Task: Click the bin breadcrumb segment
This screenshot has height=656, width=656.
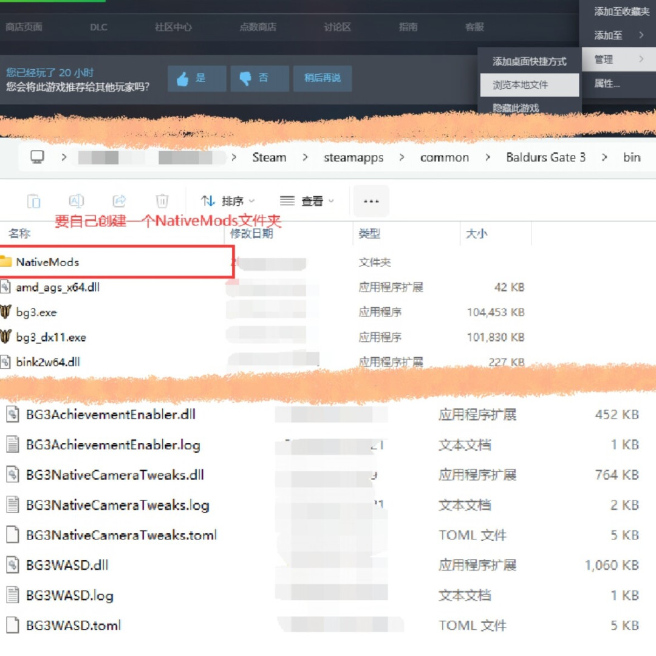Action: tap(632, 157)
